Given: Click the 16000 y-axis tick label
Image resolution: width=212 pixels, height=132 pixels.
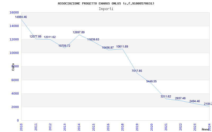Looking at the screenshot, I should pos(14,12).
